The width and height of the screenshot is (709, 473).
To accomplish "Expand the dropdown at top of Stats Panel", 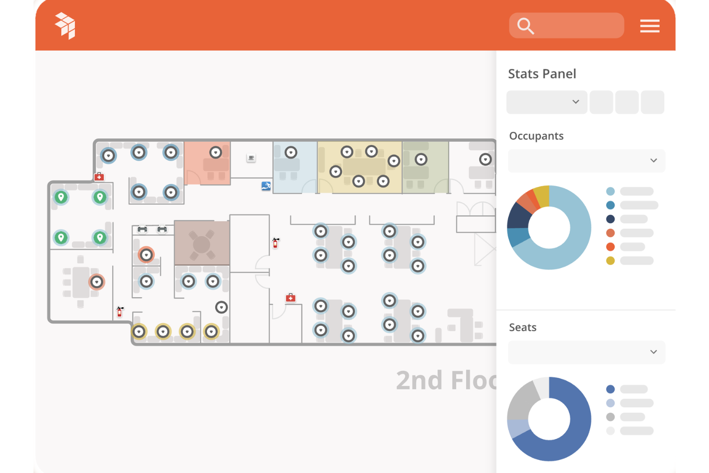I will pos(547,102).
